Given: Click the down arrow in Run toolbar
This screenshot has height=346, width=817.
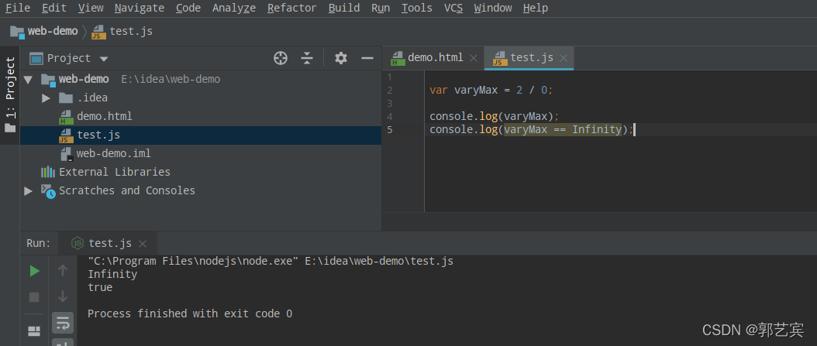Looking at the screenshot, I should click(63, 296).
